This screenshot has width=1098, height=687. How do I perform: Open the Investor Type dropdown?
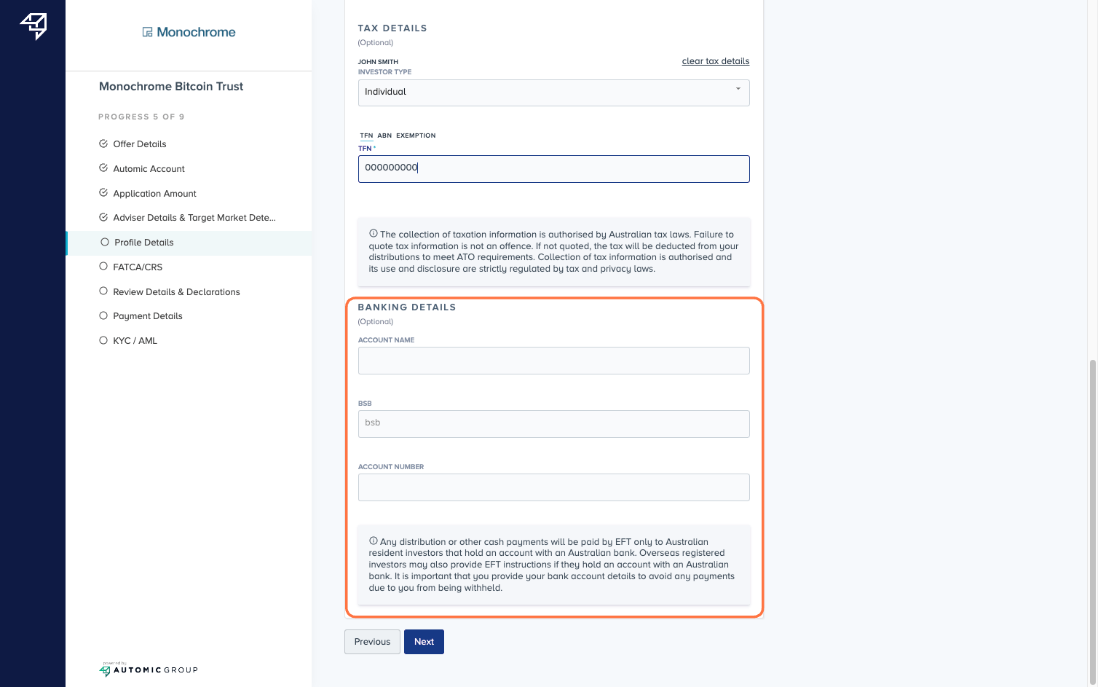click(553, 93)
